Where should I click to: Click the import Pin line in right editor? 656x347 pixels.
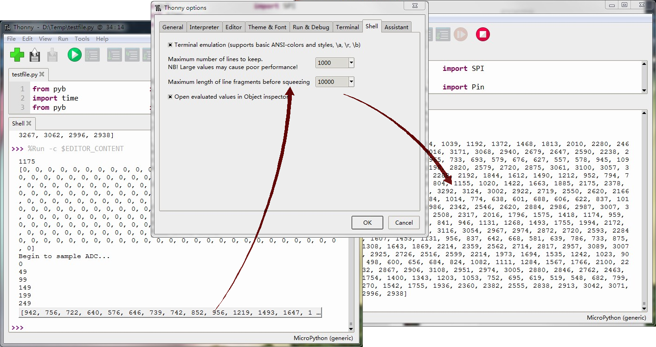tap(463, 87)
